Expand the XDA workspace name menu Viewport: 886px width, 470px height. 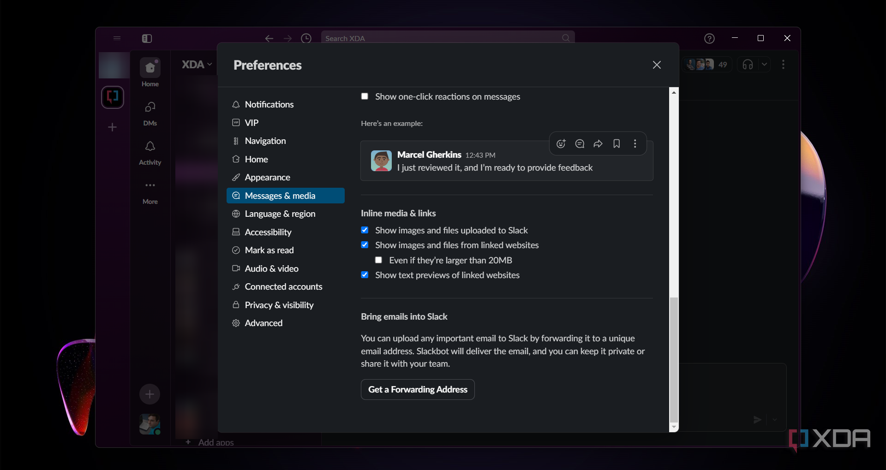(197, 65)
